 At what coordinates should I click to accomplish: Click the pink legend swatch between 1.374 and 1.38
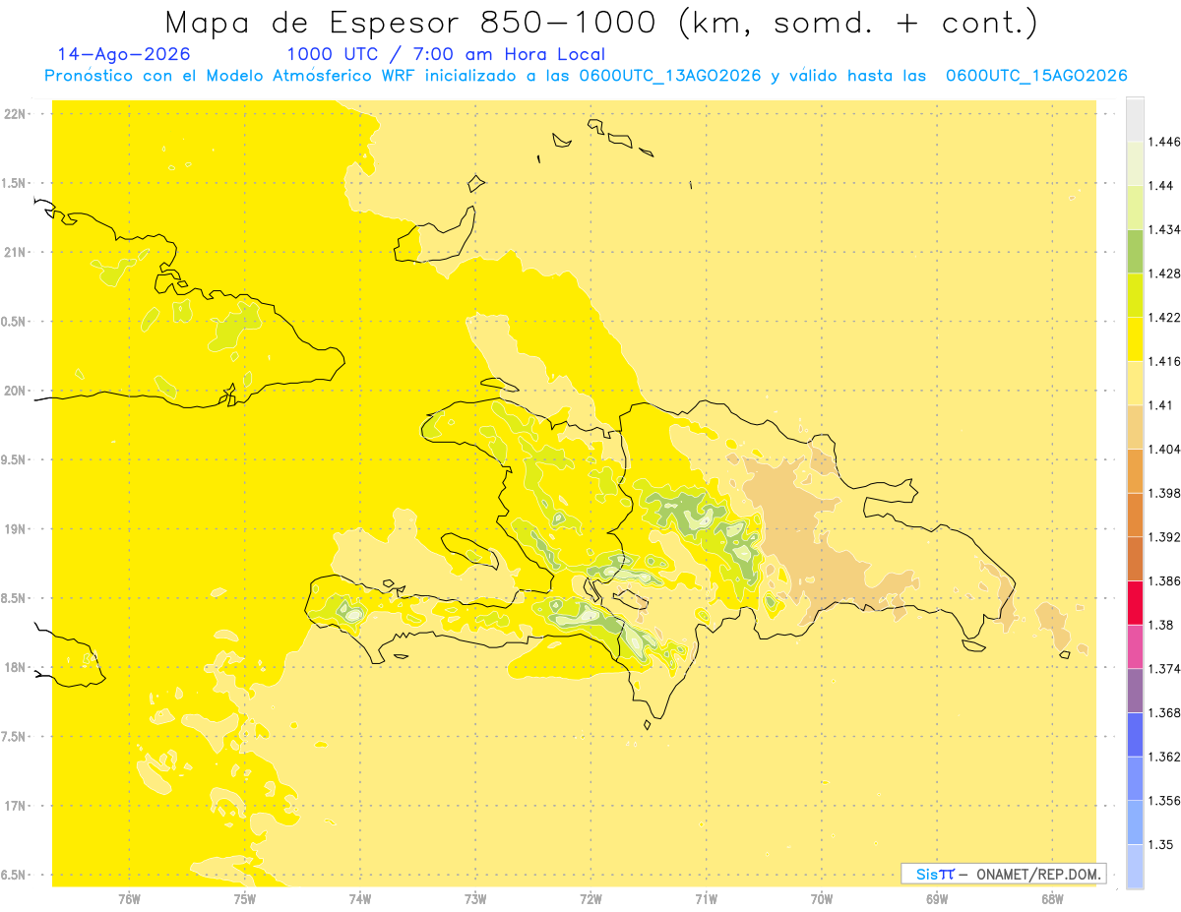1135,647
